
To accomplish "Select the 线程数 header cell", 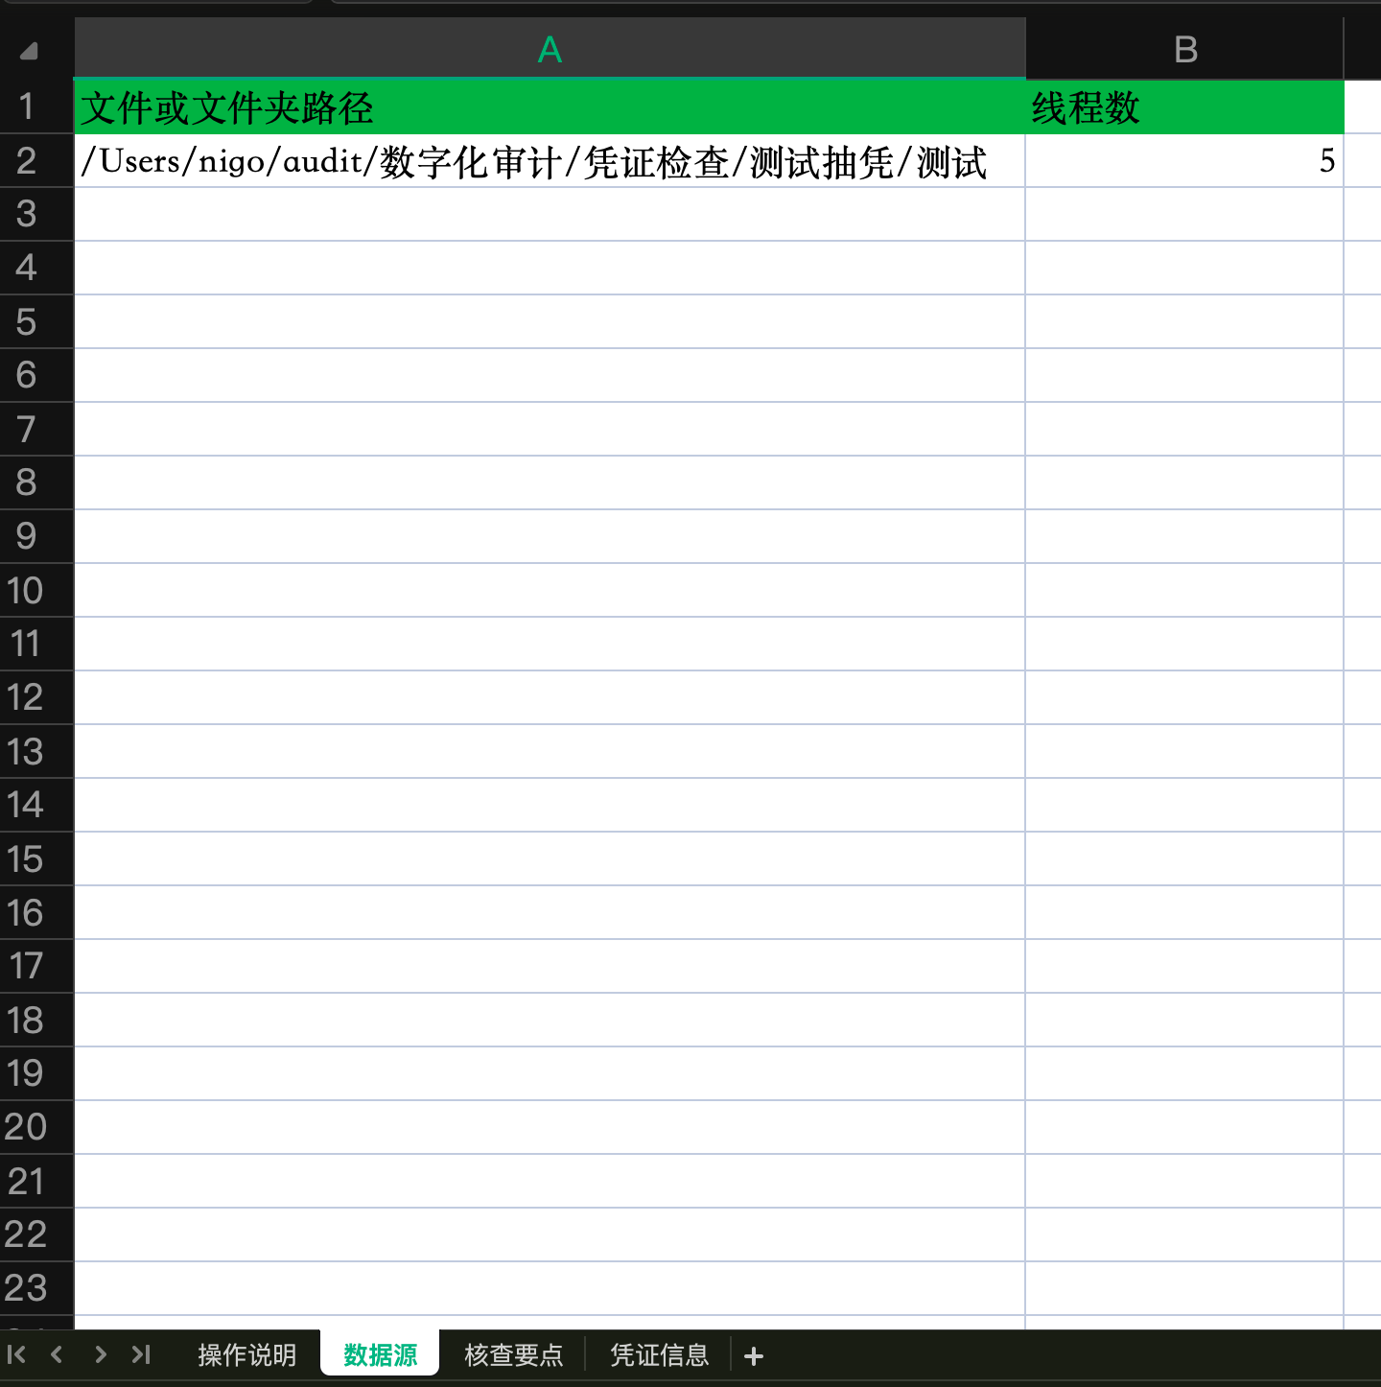I will (x=1184, y=107).
